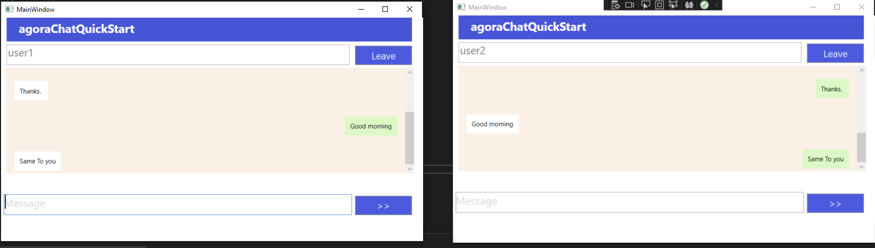875x248 pixels.
Task: Click scroll up arrow in user1 chat
Action: pos(410,73)
